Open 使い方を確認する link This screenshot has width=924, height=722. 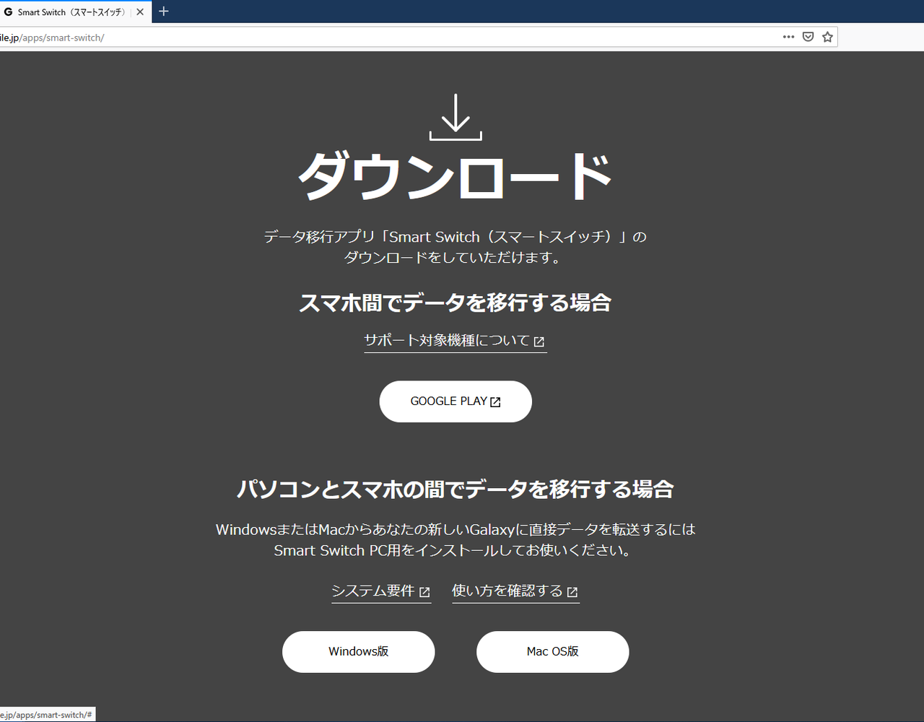click(x=515, y=591)
